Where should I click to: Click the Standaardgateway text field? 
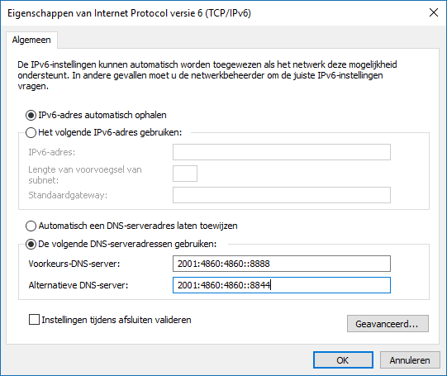[282, 195]
